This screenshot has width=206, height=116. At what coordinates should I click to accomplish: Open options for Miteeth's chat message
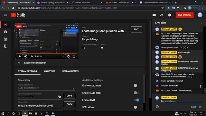200,86
